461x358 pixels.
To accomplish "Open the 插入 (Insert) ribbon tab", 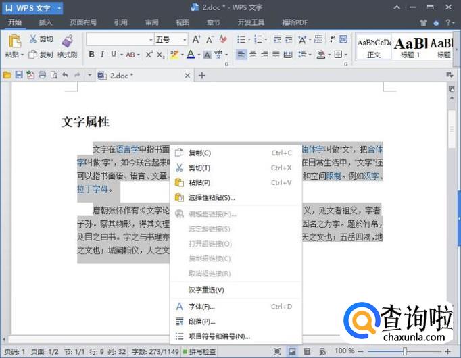I will pyautogui.click(x=45, y=22).
